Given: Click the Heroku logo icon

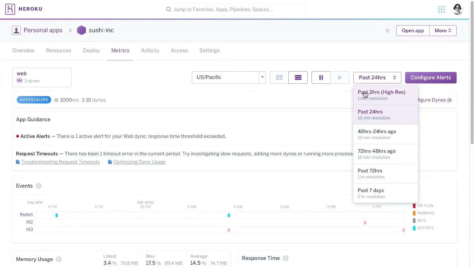Looking at the screenshot, I should click(x=10, y=9).
